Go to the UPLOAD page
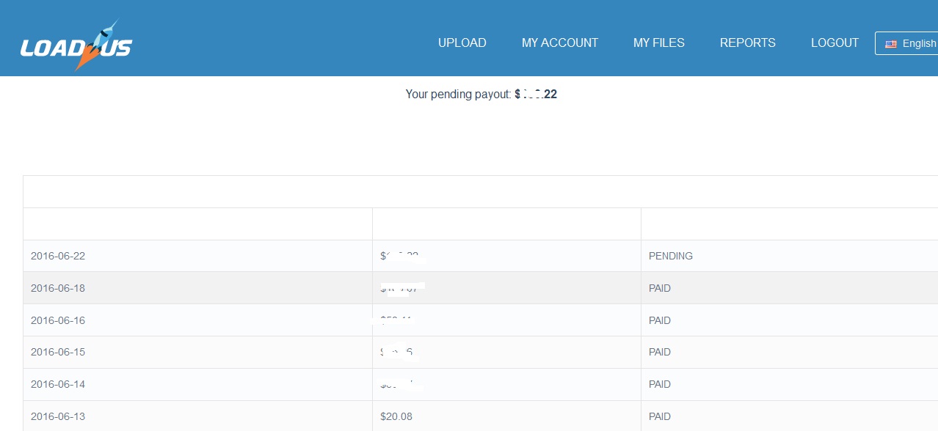This screenshot has height=431, width=938. click(x=462, y=43)
